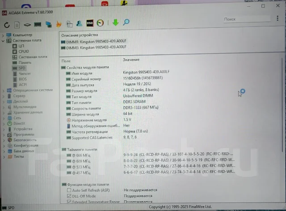Select SPD tree item
Screen dimensions: 286x211
(19, 68)
